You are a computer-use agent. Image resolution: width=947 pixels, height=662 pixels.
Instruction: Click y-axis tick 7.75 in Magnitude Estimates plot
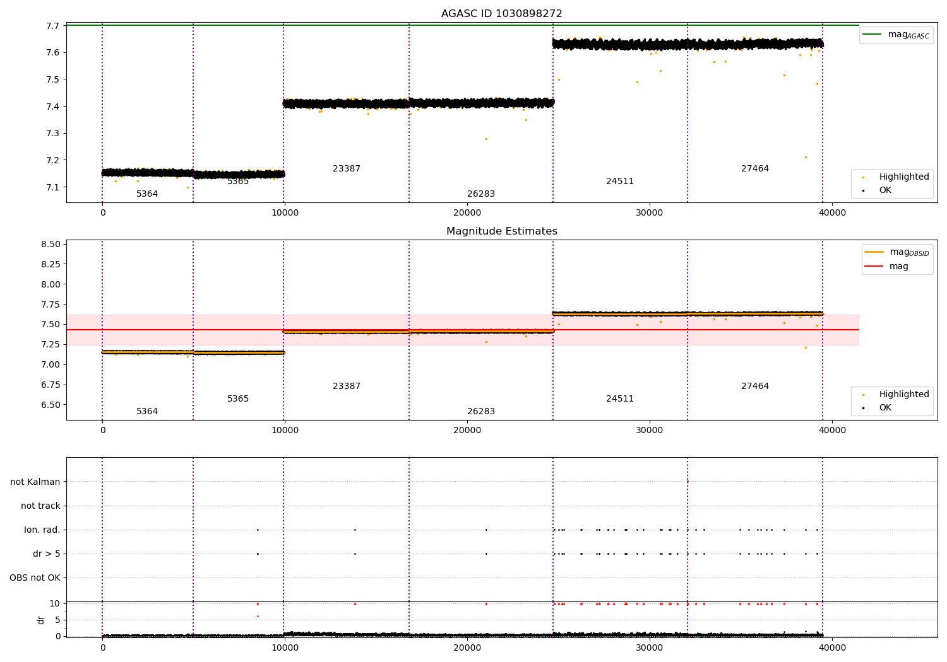pos(51,305)
